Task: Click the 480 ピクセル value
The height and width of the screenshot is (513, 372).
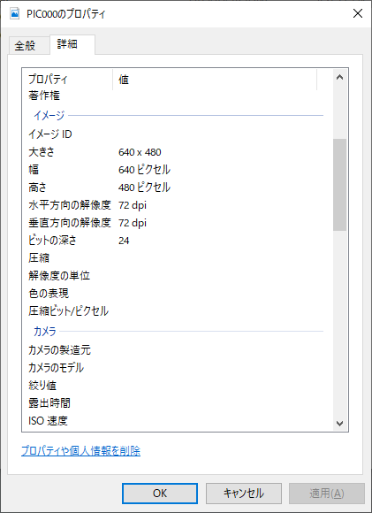Action: point(144,188)
